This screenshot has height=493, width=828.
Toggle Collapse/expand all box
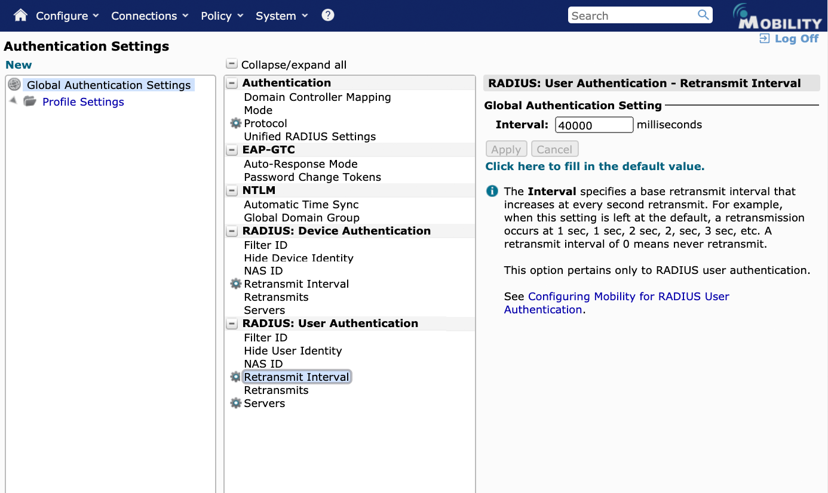(x=231, y=64)
